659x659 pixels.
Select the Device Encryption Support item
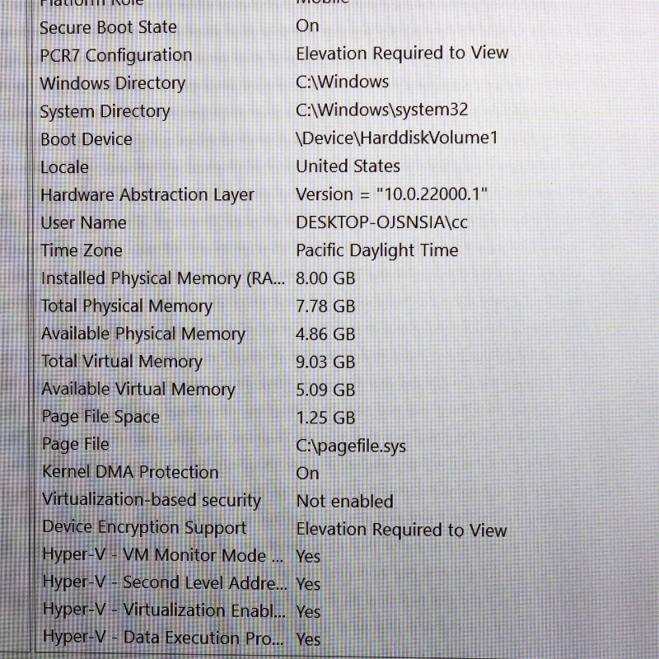(x=143, y=528)
